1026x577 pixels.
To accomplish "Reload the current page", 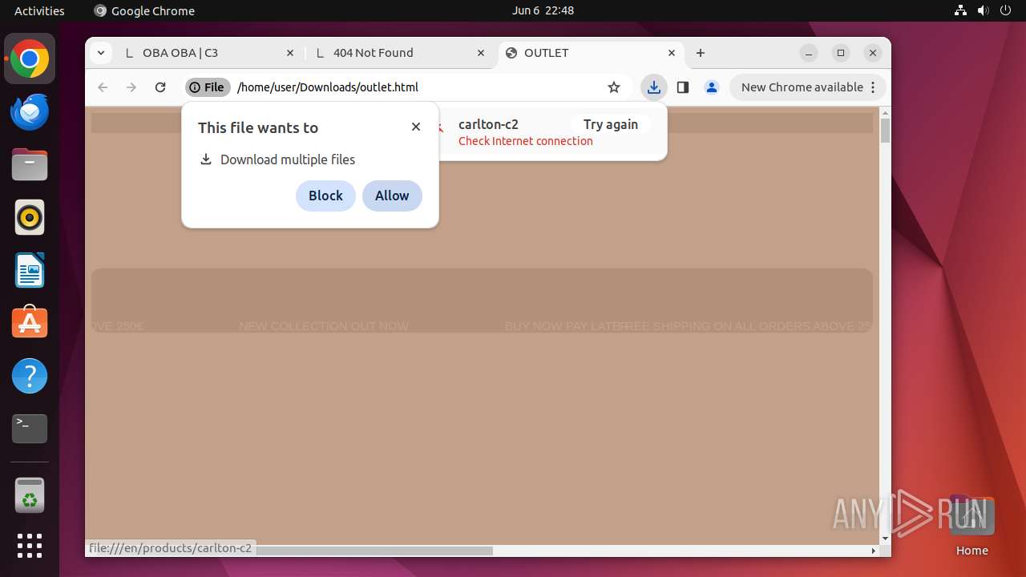I will tap(160, 87).
